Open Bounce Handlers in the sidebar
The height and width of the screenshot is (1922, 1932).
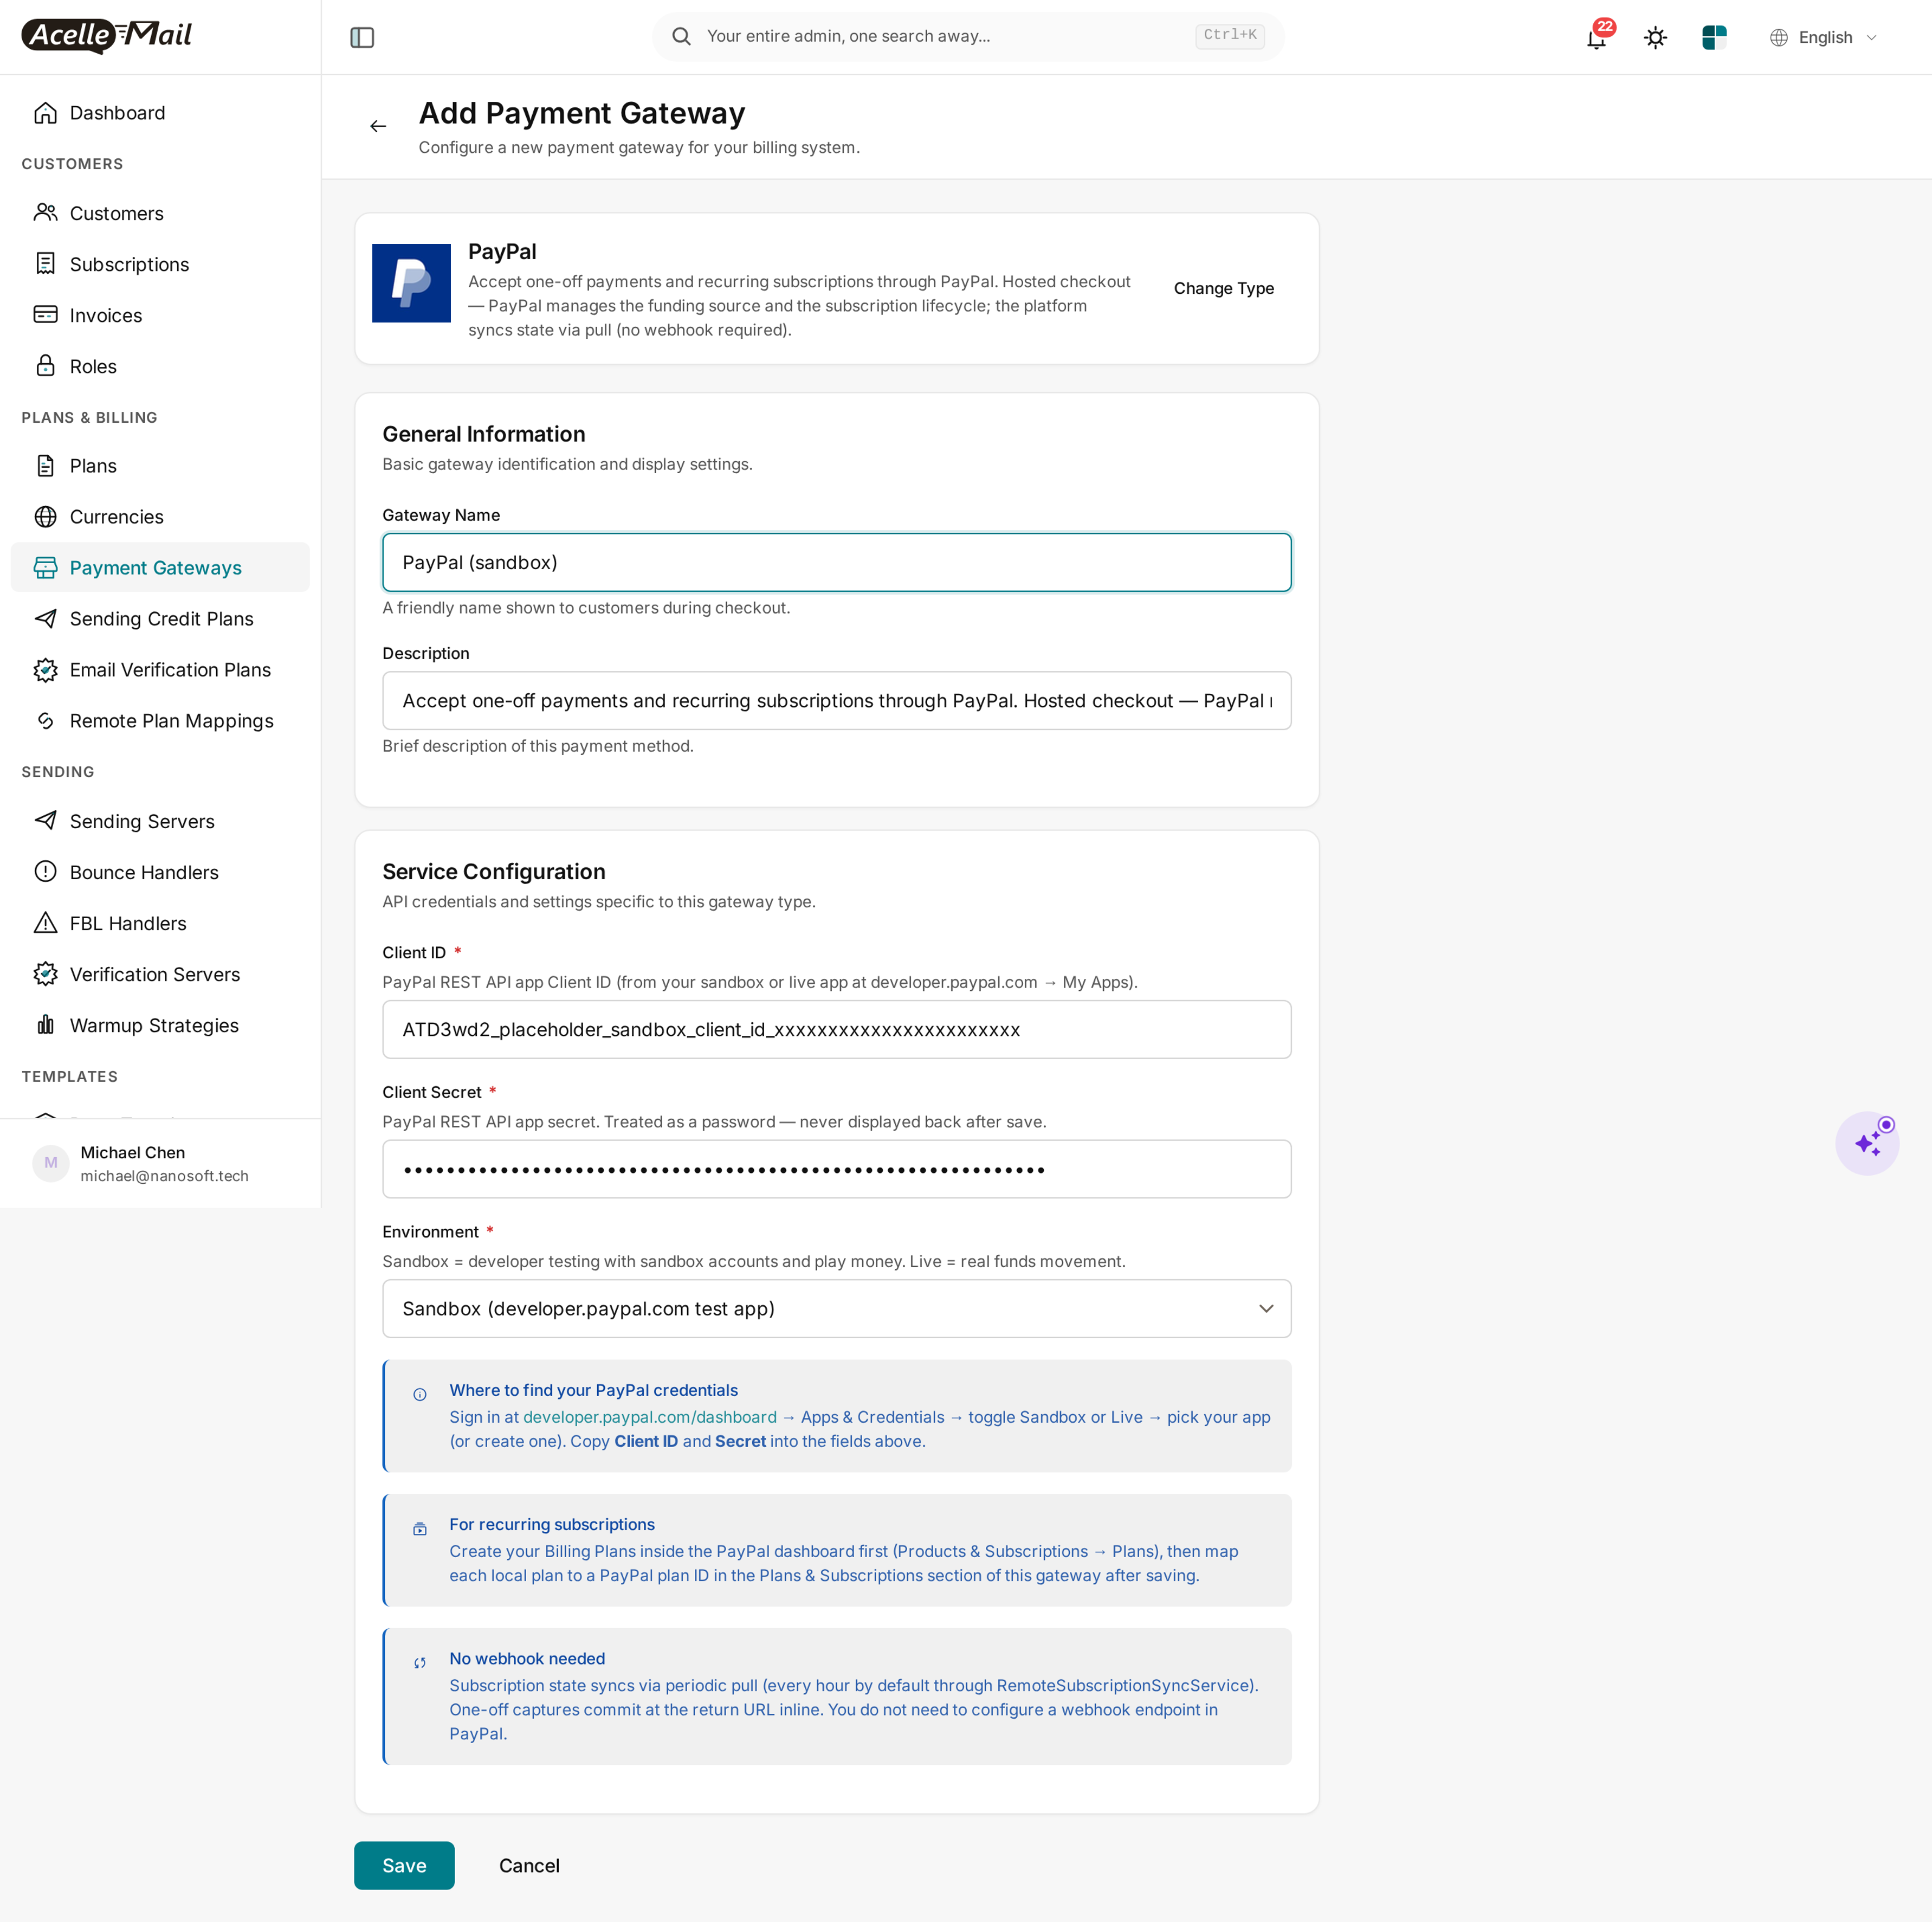(x=160, y=872)
